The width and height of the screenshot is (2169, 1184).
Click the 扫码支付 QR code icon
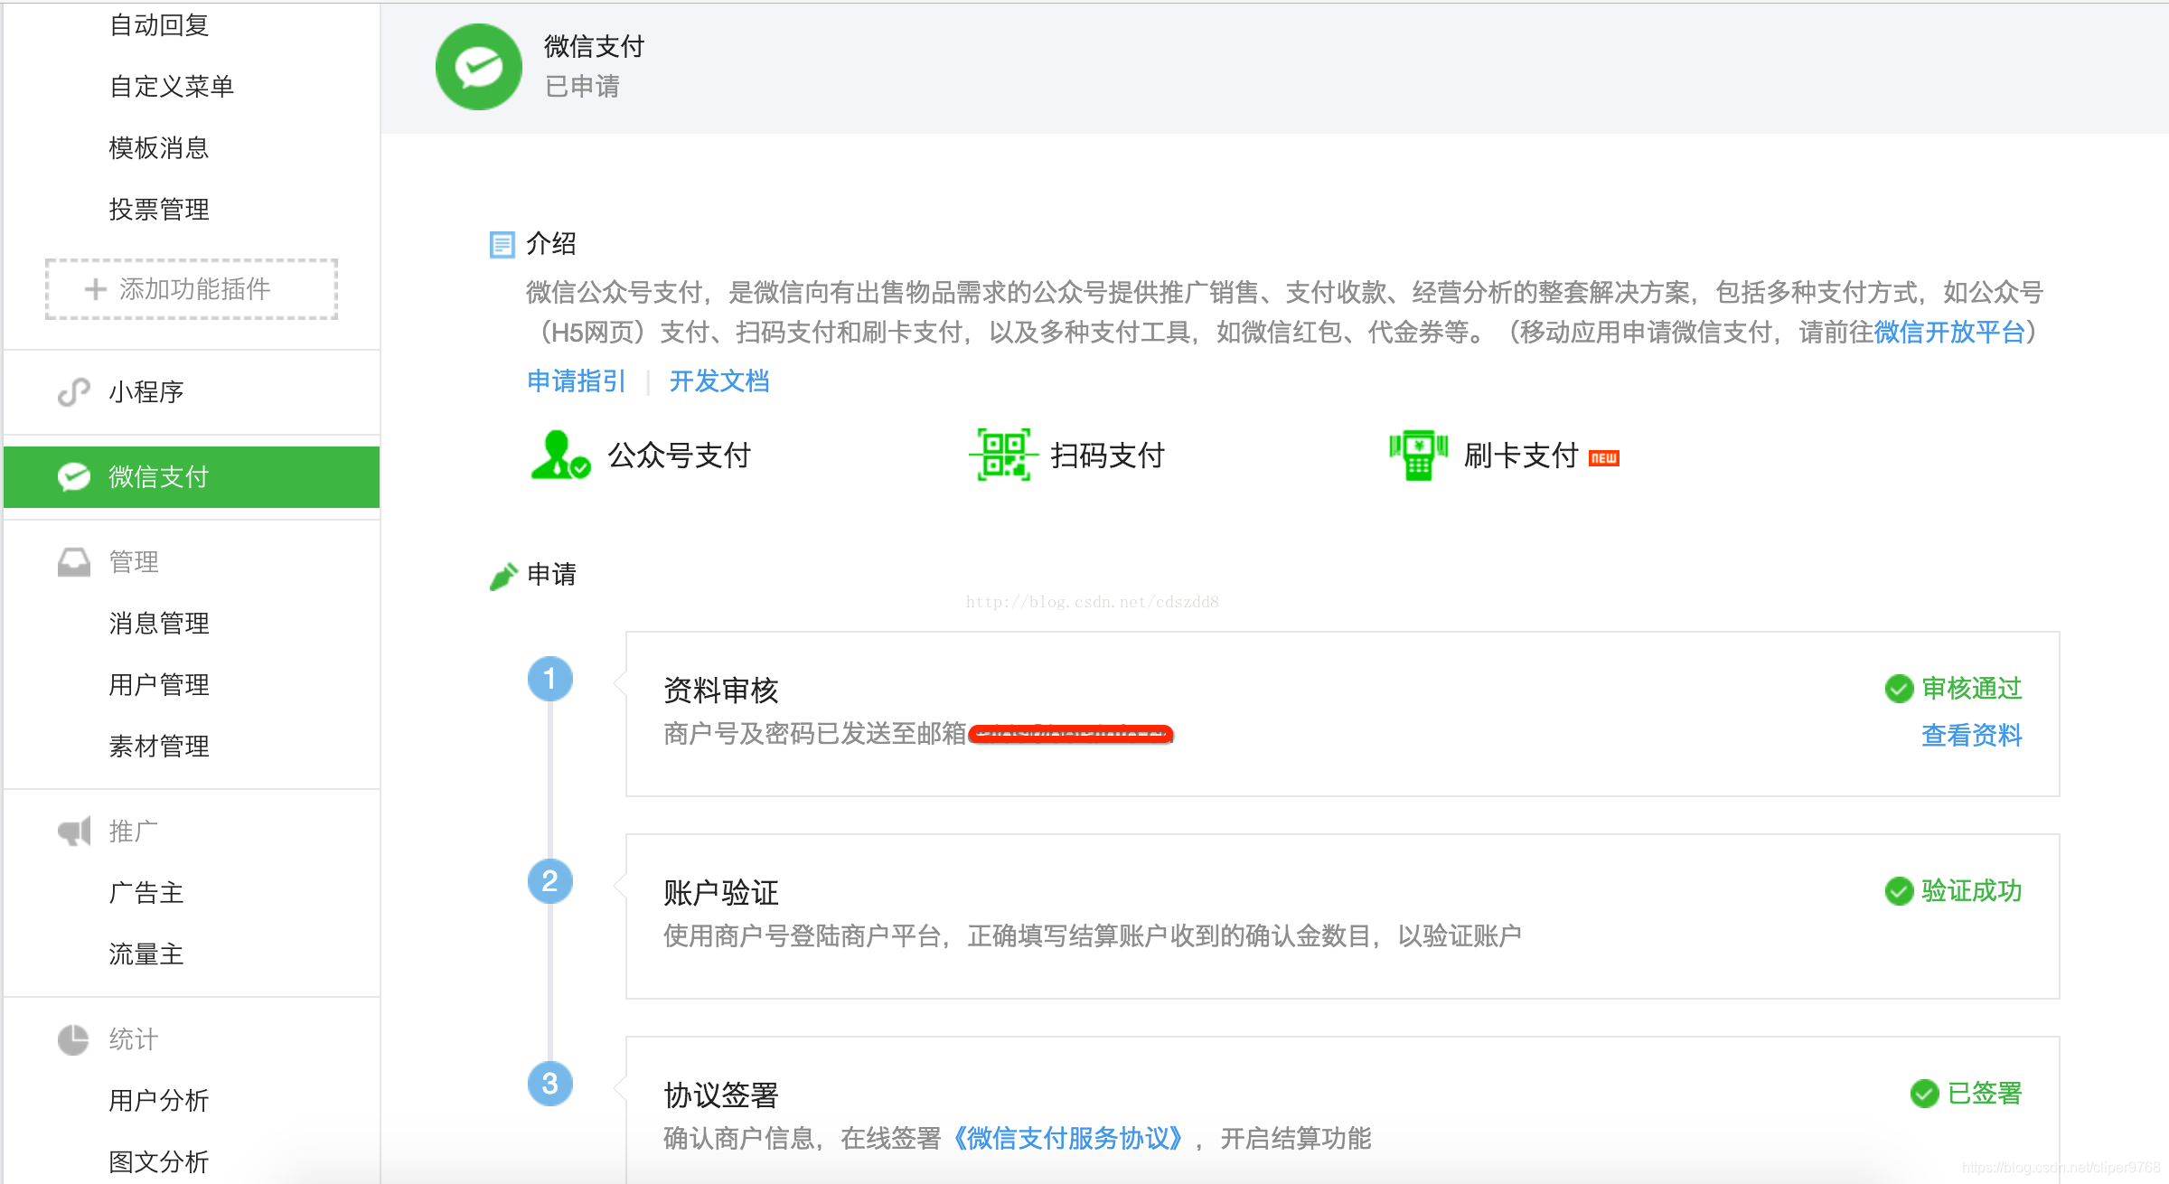1001,456
